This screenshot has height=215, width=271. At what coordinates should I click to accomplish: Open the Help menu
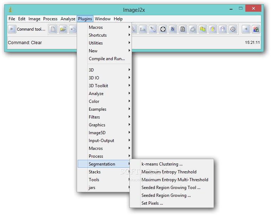tap(118, 19)
